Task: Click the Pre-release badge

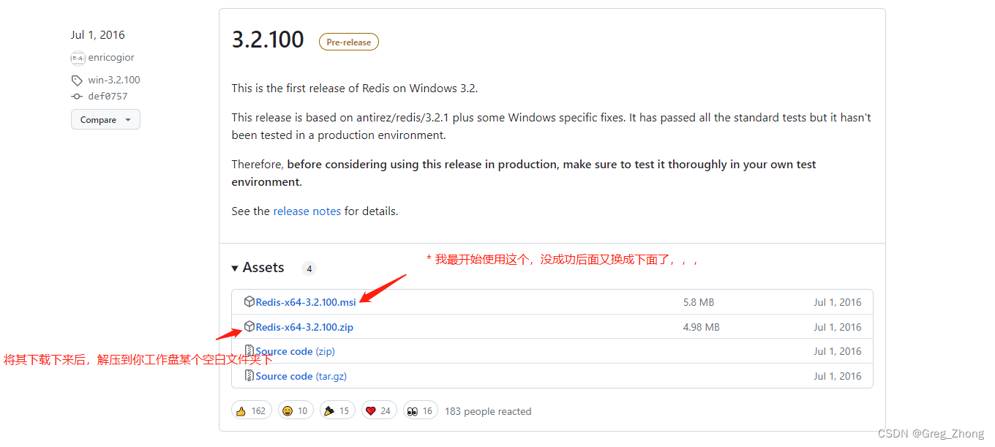Action: pos(349,42)
